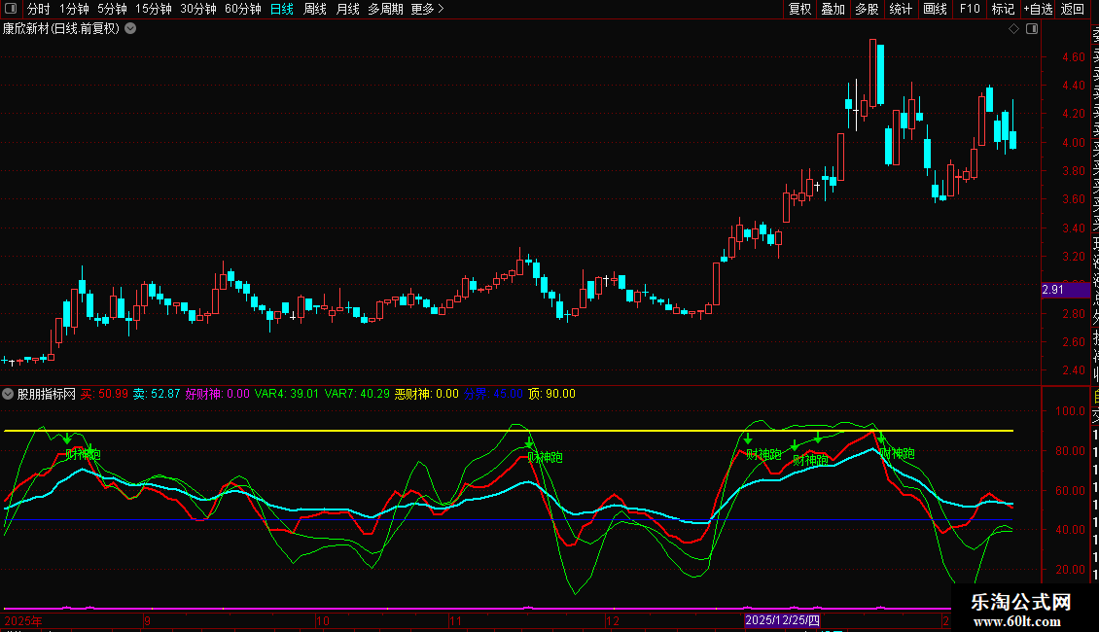This screenshot has width=1099, height=632.
Task: Add stock to watchlist with +自选
Action: pos(1037,9)
